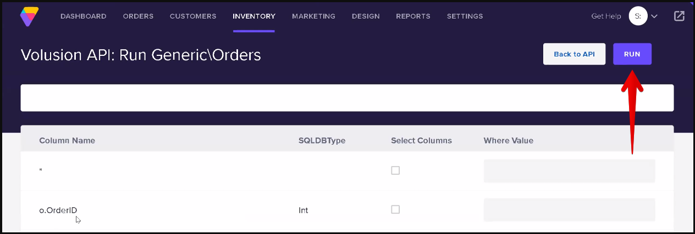Navigate to the Design menu
This screenshot has width=695, height=234.
pos(366,16)
